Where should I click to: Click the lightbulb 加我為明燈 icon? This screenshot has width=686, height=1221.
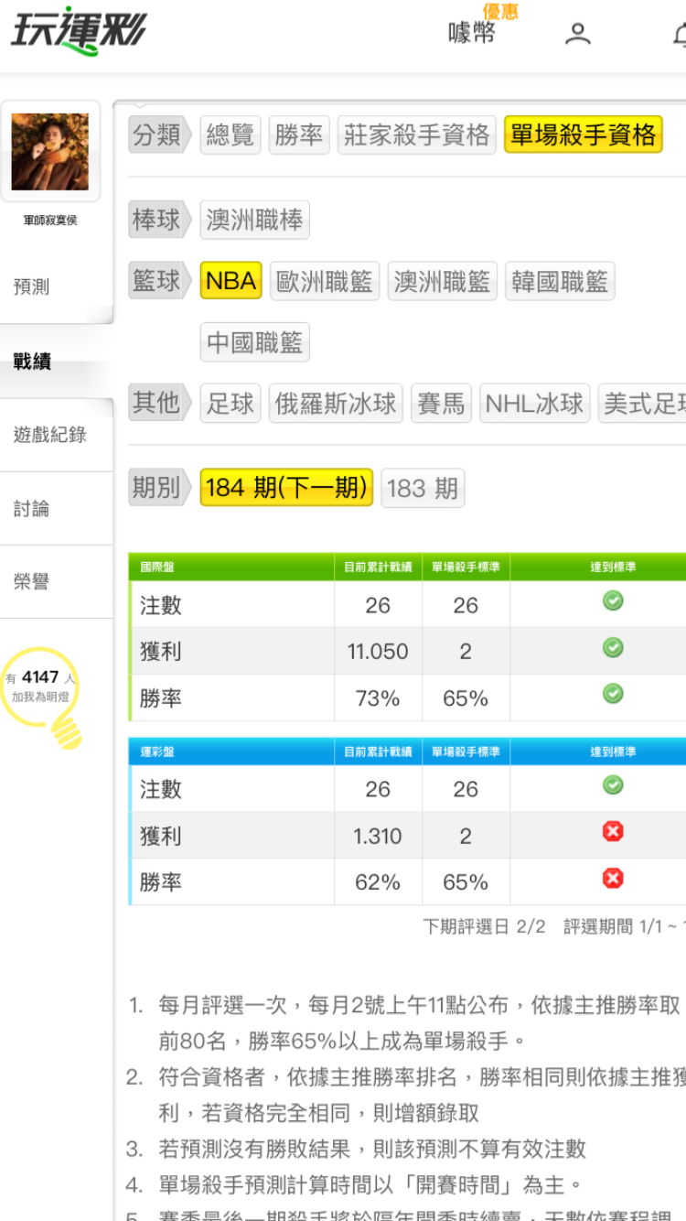[x=41, y=697]
